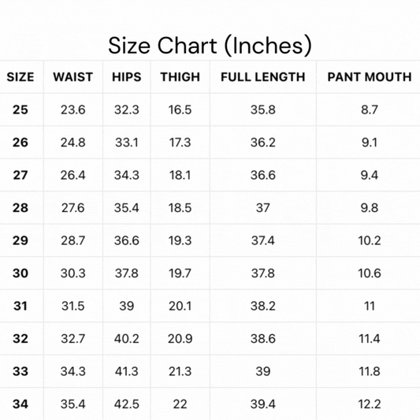Image resolution: width=420 pixels, height=420 pixels.
Task: Select thigh value 18.5 for size 28
Action: (180, 208)
